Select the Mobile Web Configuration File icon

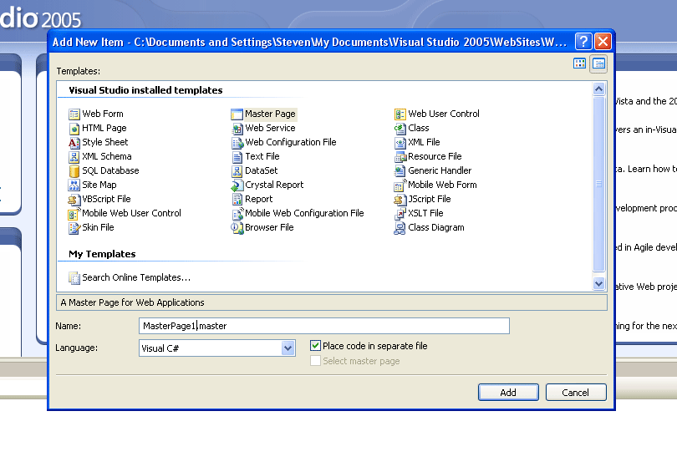[x=237, y=214]
